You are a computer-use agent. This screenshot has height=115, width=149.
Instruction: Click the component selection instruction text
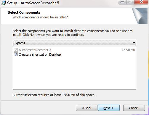[x=73, y=33]
